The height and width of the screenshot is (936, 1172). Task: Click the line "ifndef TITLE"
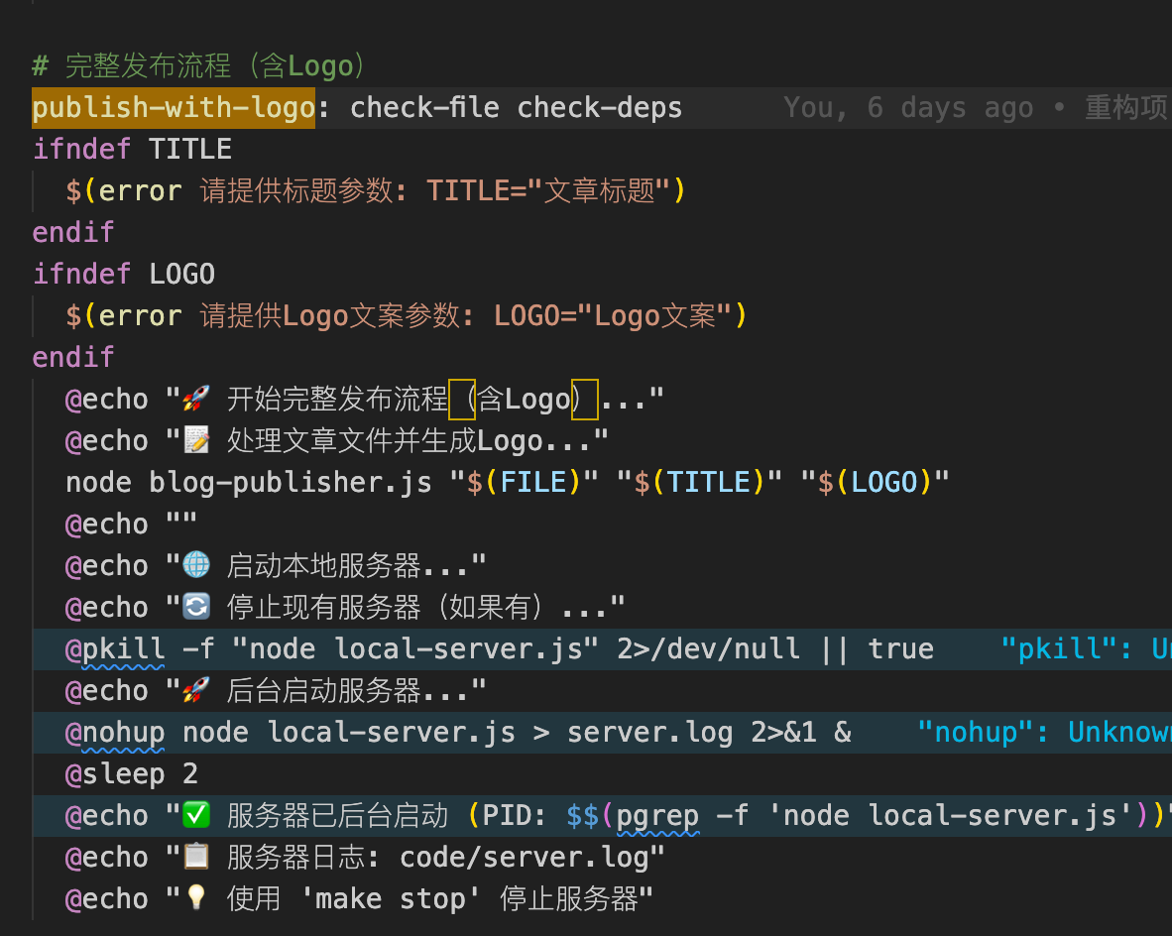[x=132, y=149]
